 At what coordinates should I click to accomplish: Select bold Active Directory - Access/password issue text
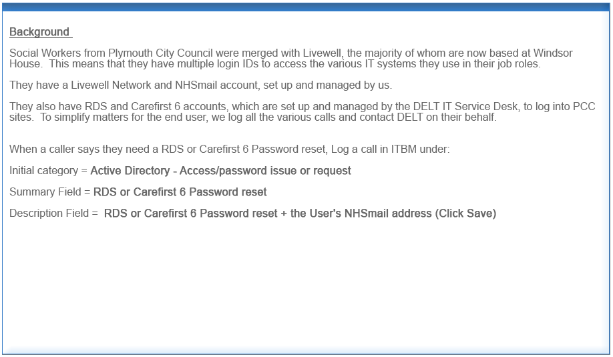coord(221,171)
